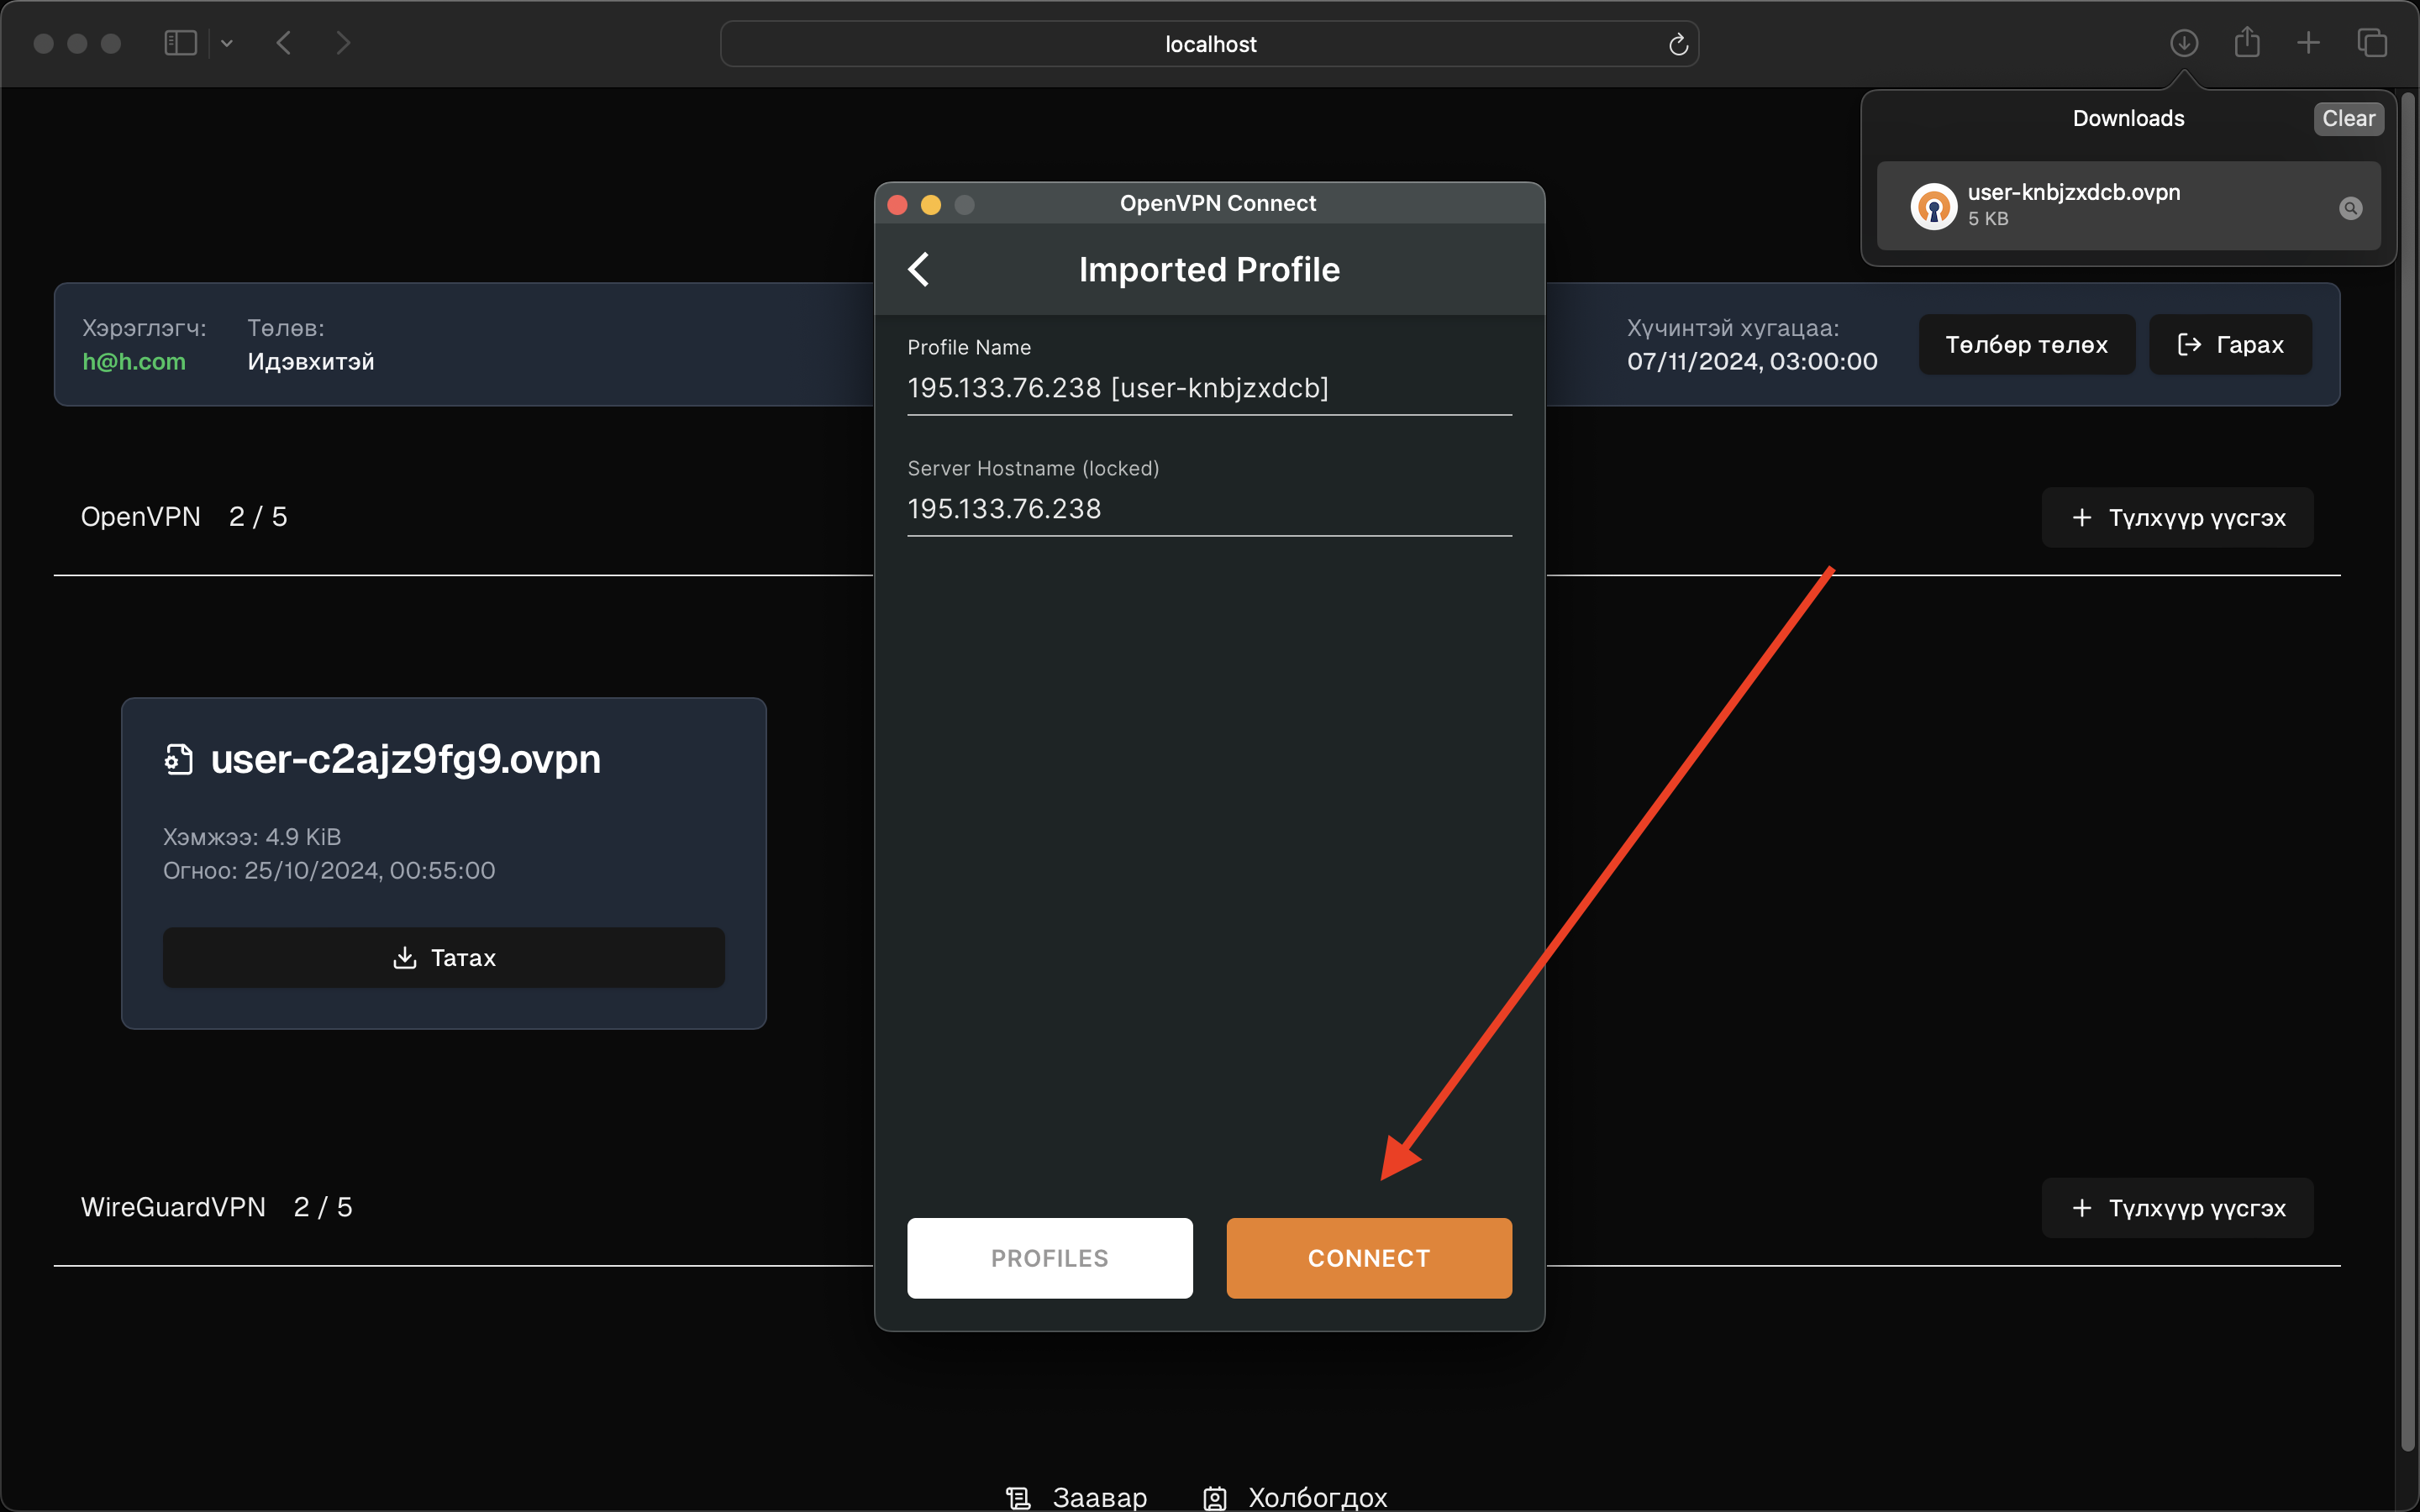Screen dimensions: 2420x1512
Task: Log out with the Гарах button
Action: pos(2230,344)
